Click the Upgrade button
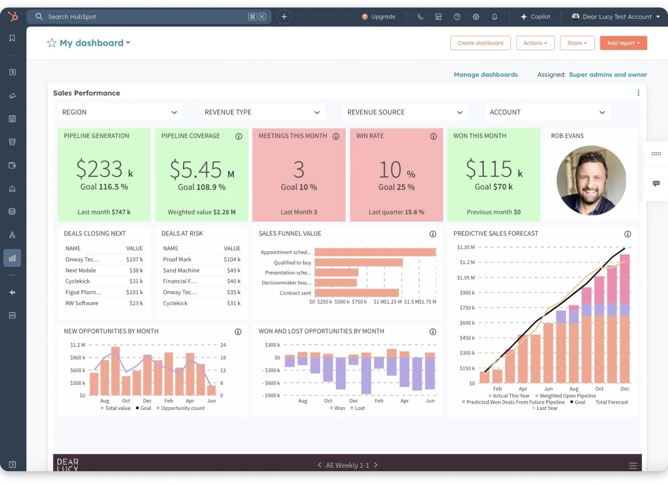 379,17
